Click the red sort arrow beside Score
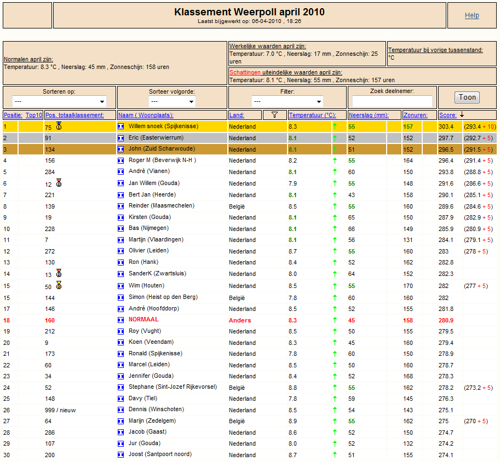Viewport: 500px width, 461px height. coord(462,114)
